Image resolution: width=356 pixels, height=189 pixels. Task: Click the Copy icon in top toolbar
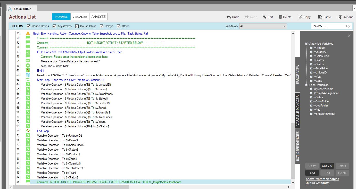(300, 17)
